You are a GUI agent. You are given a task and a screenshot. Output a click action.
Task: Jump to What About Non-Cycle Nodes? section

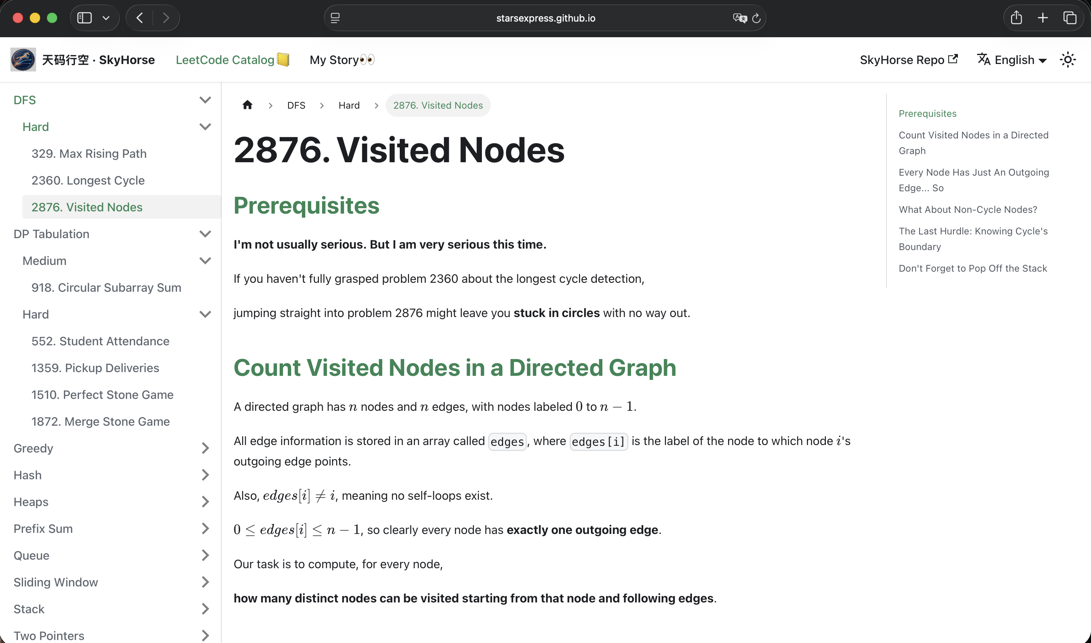coord(968,209)
